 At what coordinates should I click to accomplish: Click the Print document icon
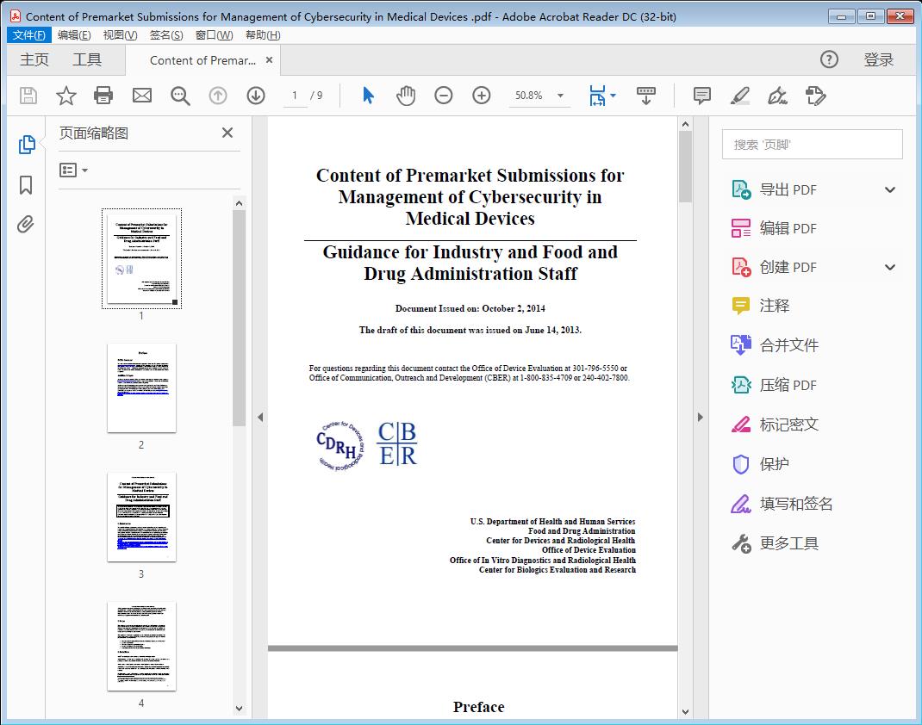(103, 96)
